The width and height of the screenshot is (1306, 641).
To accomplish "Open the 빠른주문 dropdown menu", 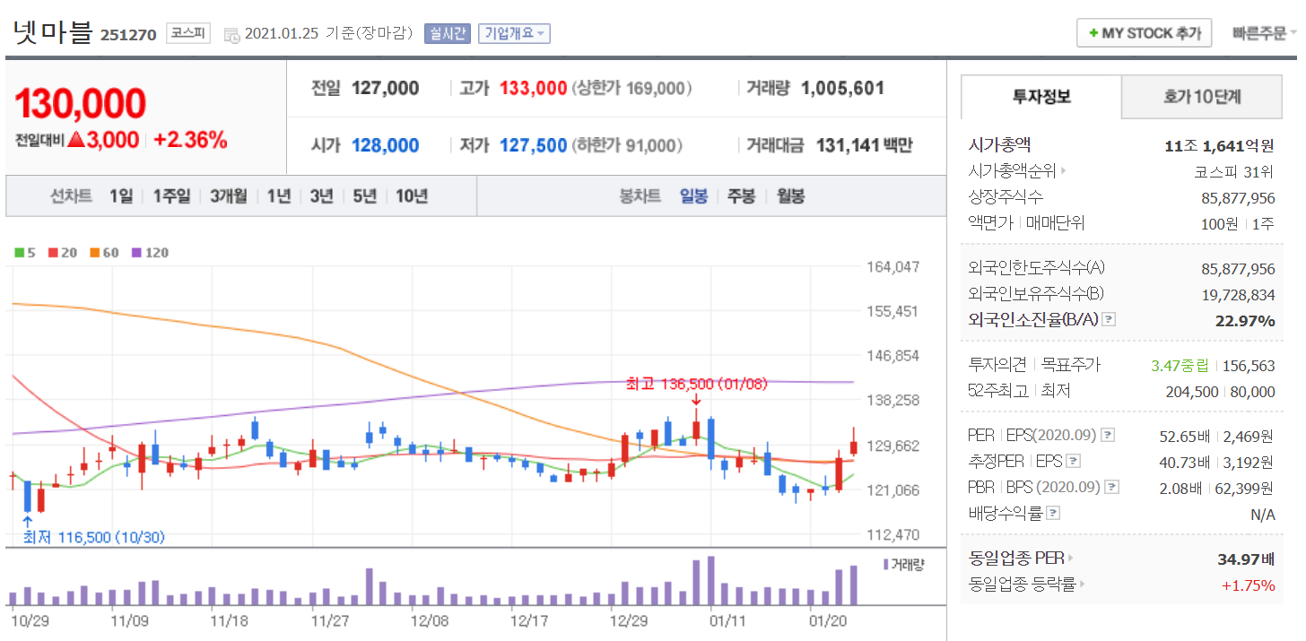I will coord(1265,33).
